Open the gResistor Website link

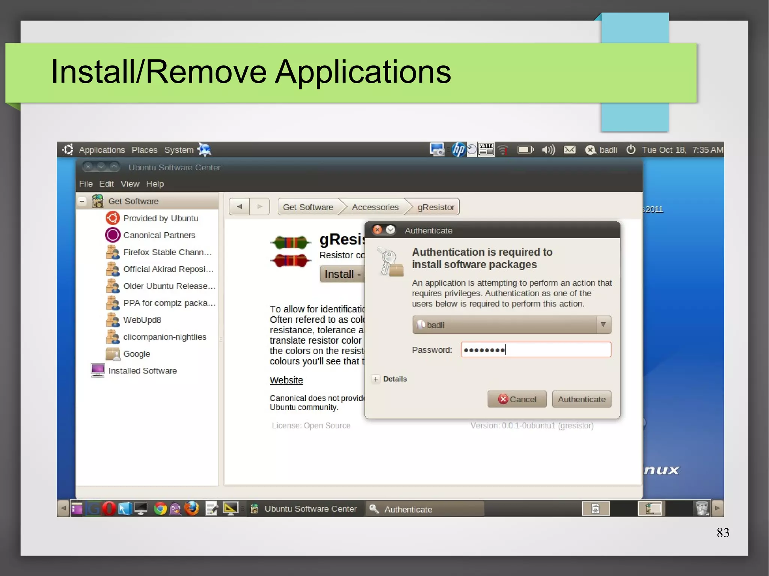click(x=286, y=380)
